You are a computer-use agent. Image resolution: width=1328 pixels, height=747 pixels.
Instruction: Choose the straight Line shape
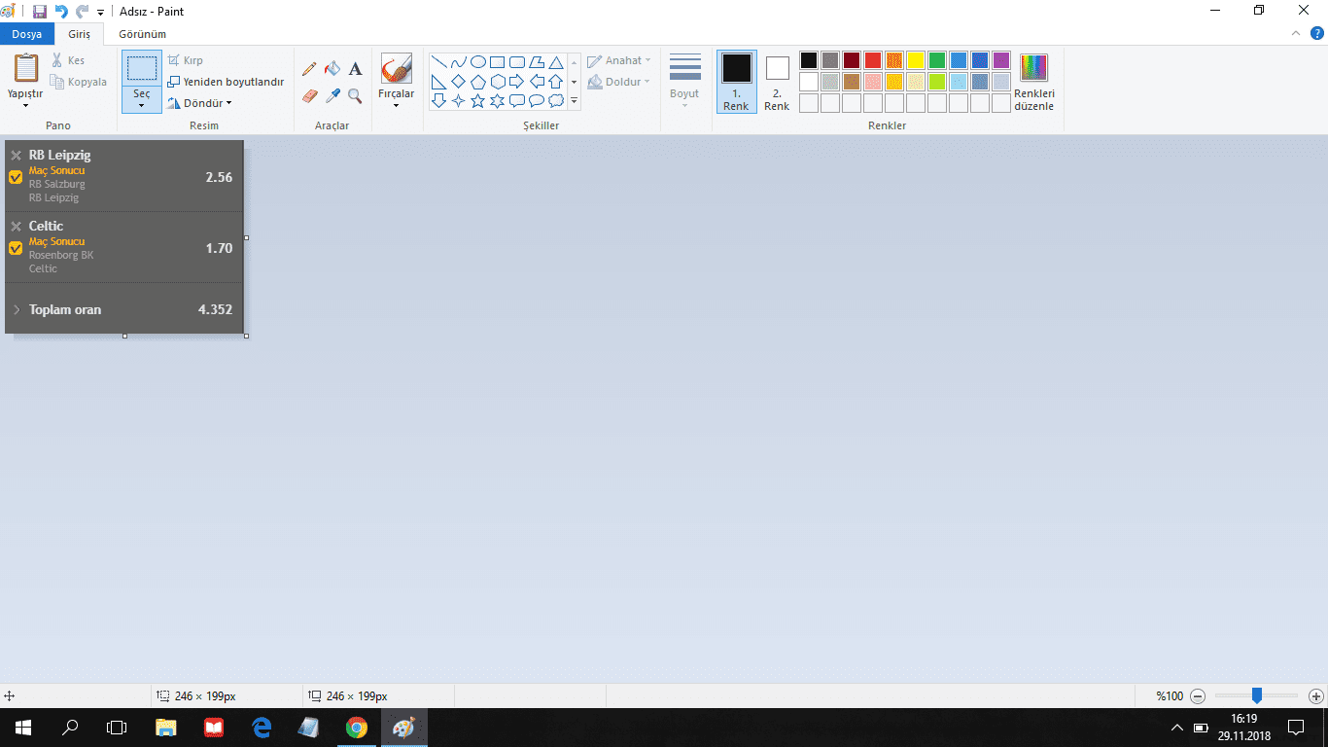click(439, 62)
